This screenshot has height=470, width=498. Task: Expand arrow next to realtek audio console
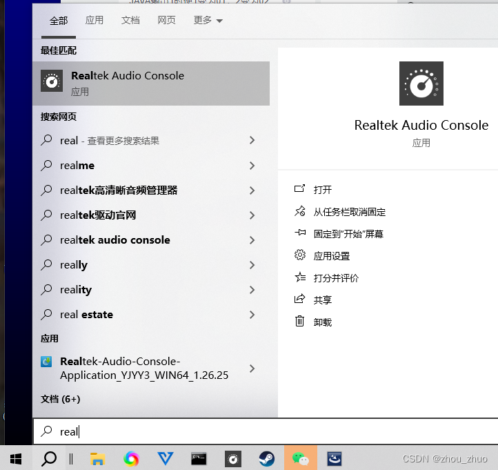[252, 240]
